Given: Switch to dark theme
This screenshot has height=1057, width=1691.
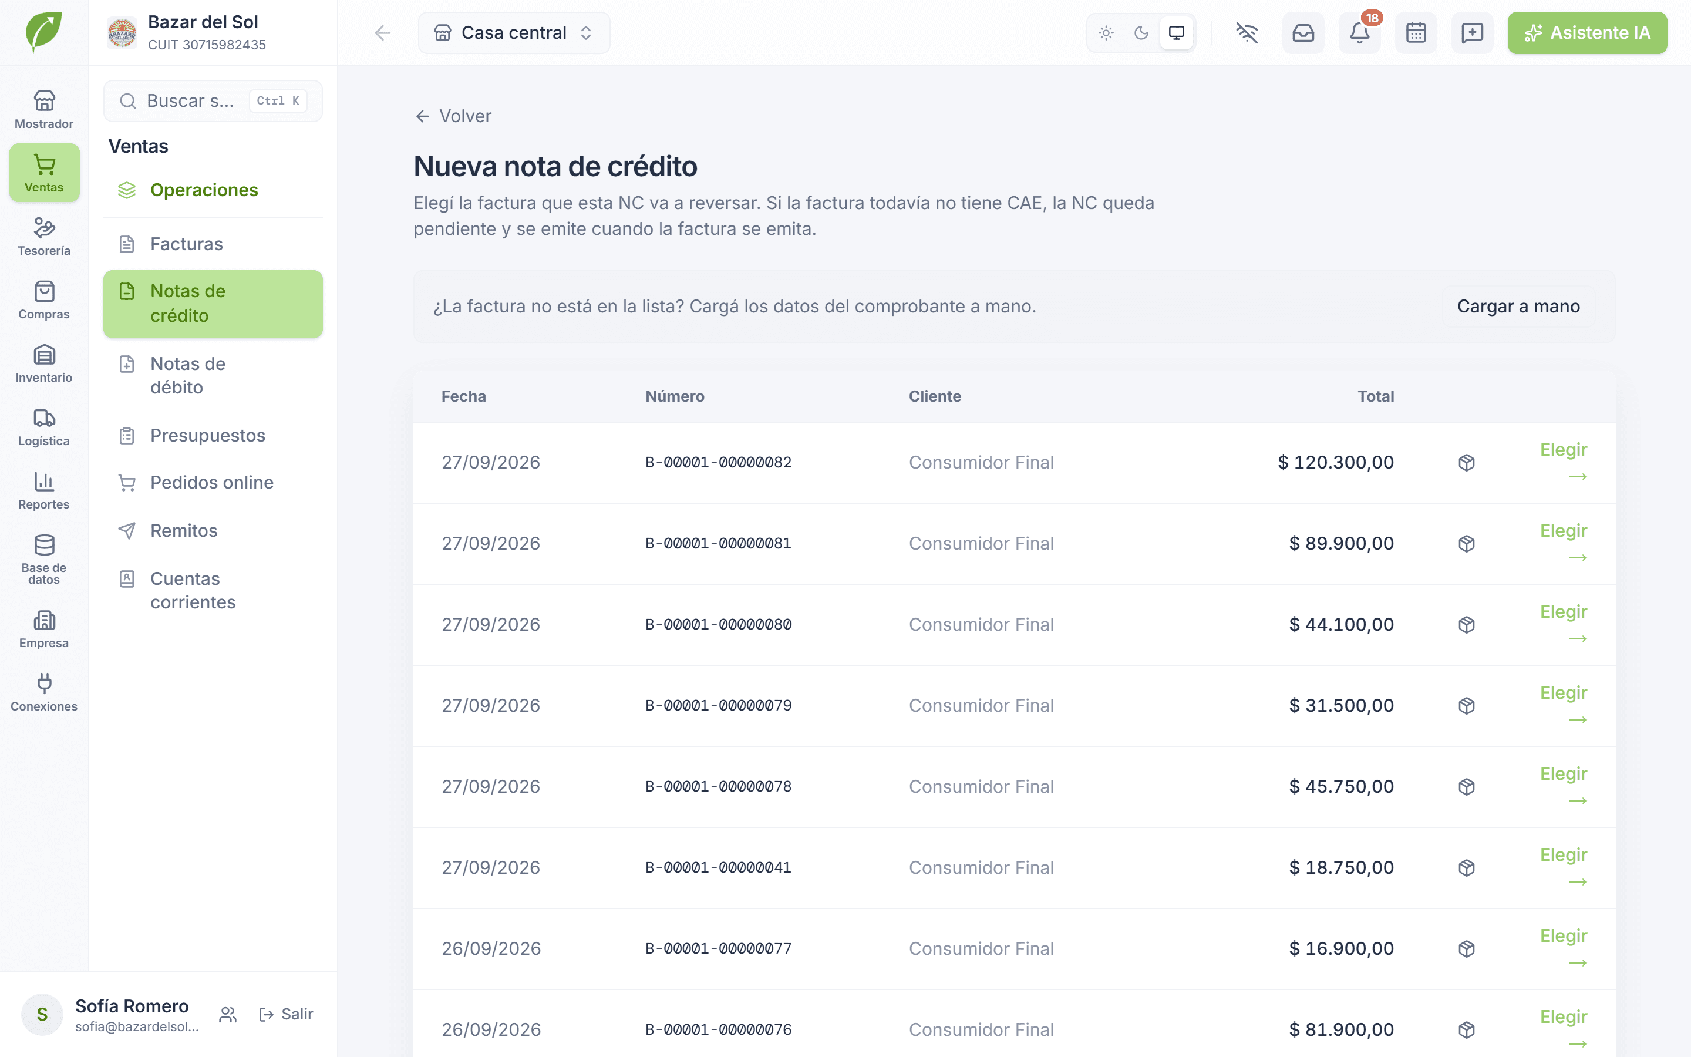Looking at the screenshot, I should [1141, 33].
